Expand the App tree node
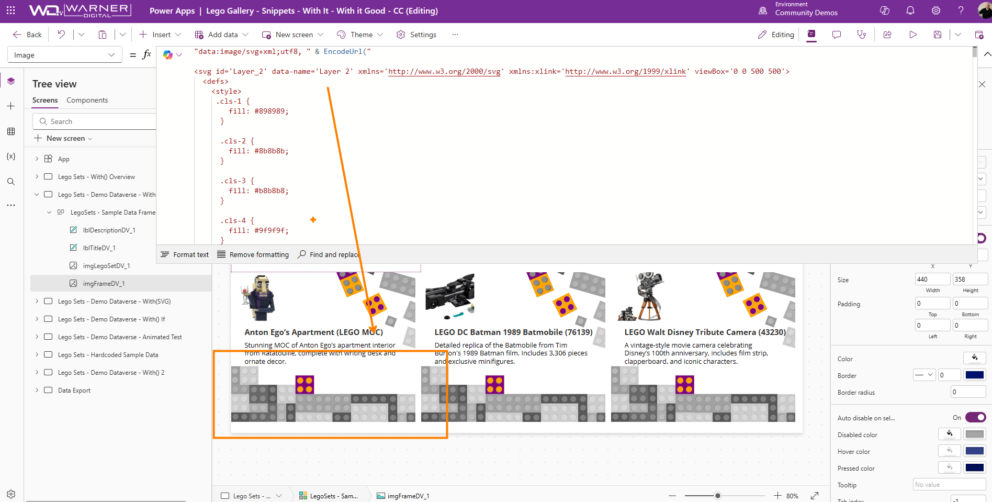This screenshot has height=502, width=992. 37,159
